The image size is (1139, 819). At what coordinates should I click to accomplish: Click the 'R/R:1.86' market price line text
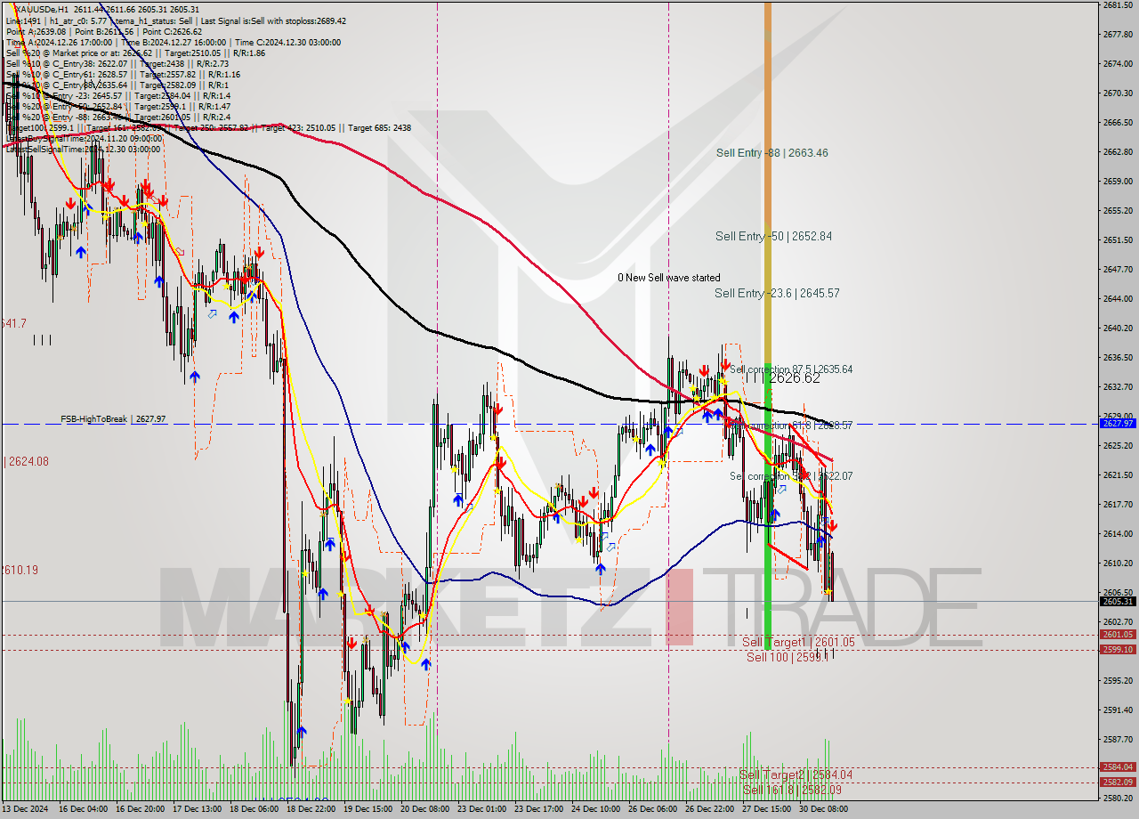coord(249,53)
